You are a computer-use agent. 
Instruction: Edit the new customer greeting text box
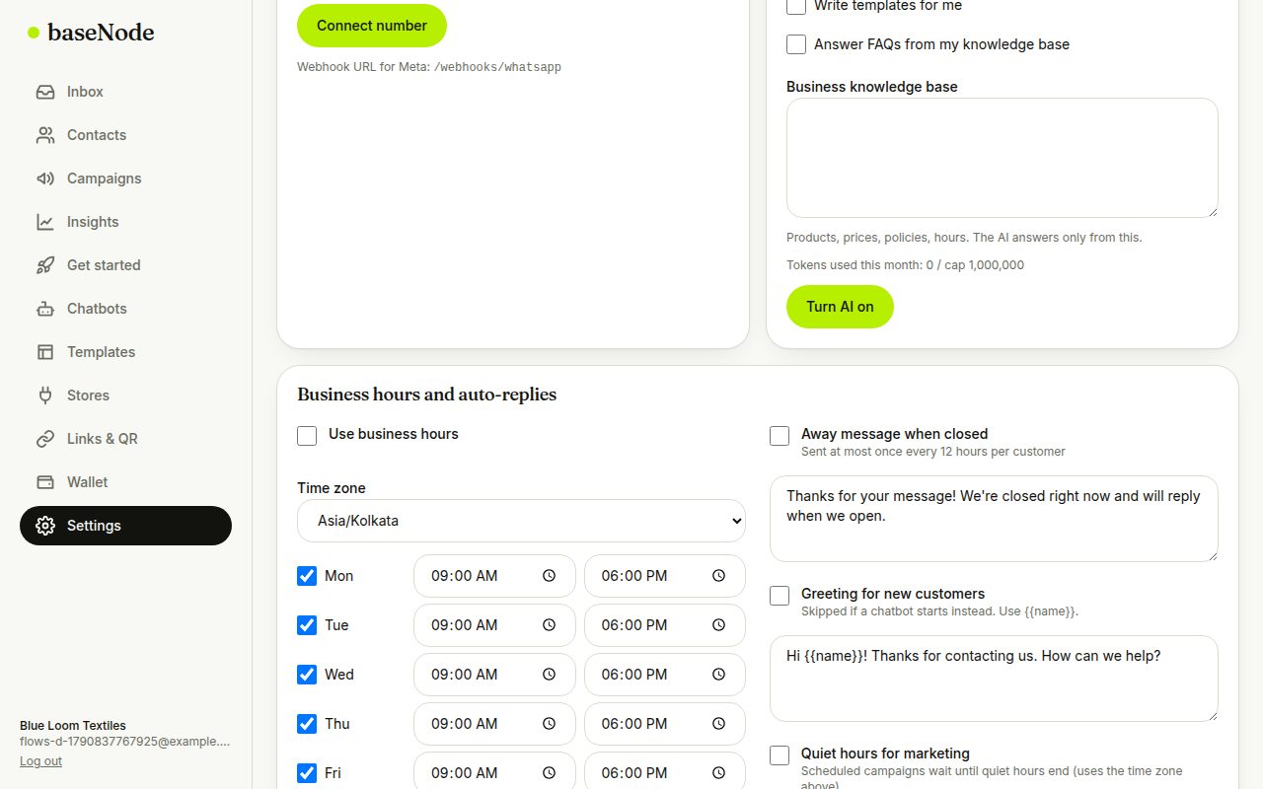click(994, 679)
